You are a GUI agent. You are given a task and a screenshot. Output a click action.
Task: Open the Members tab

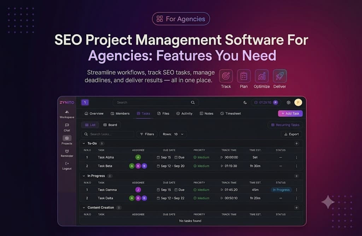click(120, 113)
